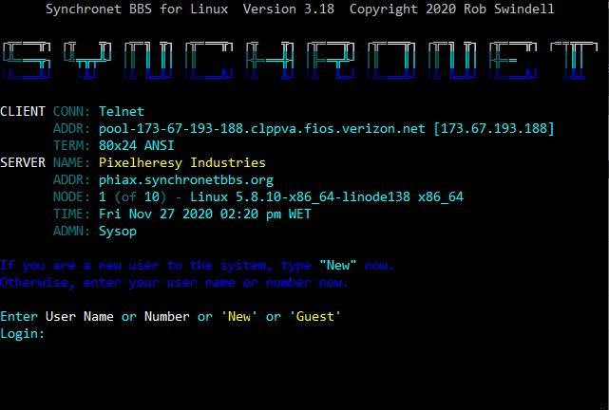Viewport: 609px width, 410px height.
Task: Click the Synchronet BBS version header text
Action: [x=300, y=9]
